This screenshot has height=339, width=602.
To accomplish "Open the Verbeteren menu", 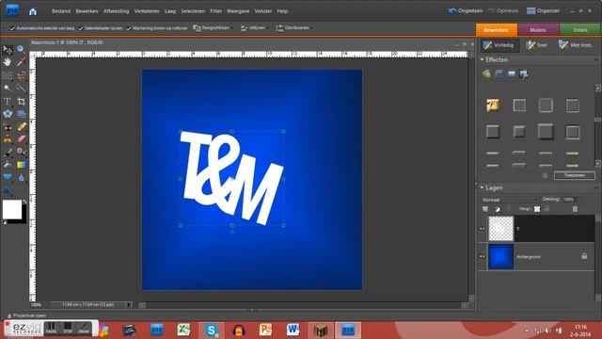I will pyautogui.click(x=147, y=11).
